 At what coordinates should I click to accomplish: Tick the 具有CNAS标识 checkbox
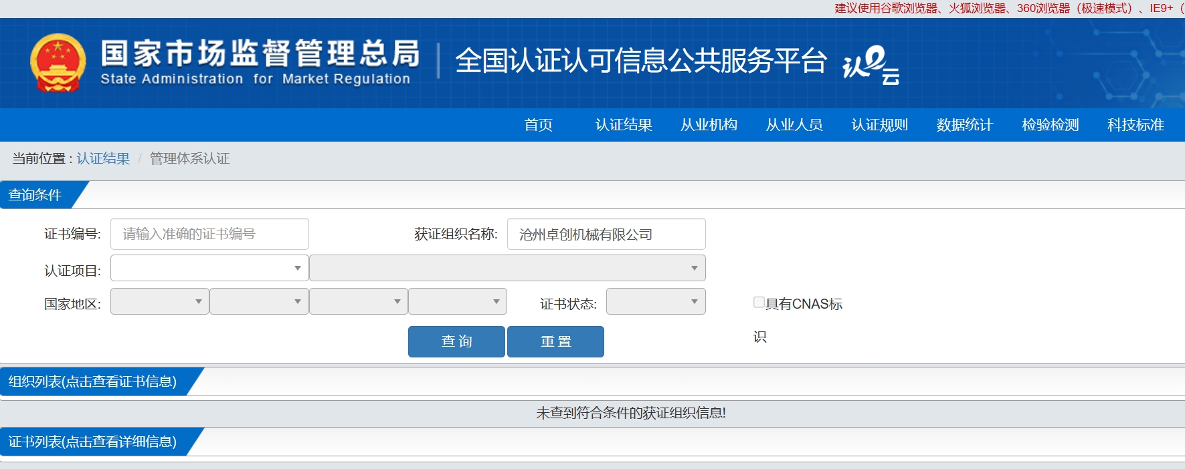(759, 302)
